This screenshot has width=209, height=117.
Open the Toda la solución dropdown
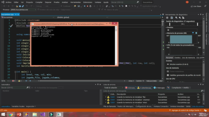114,88
